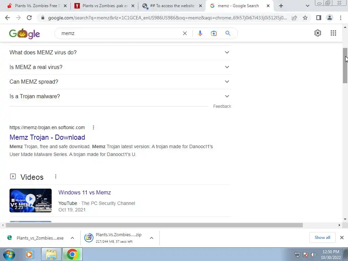Open the browser side panel icon

(319, 18)
